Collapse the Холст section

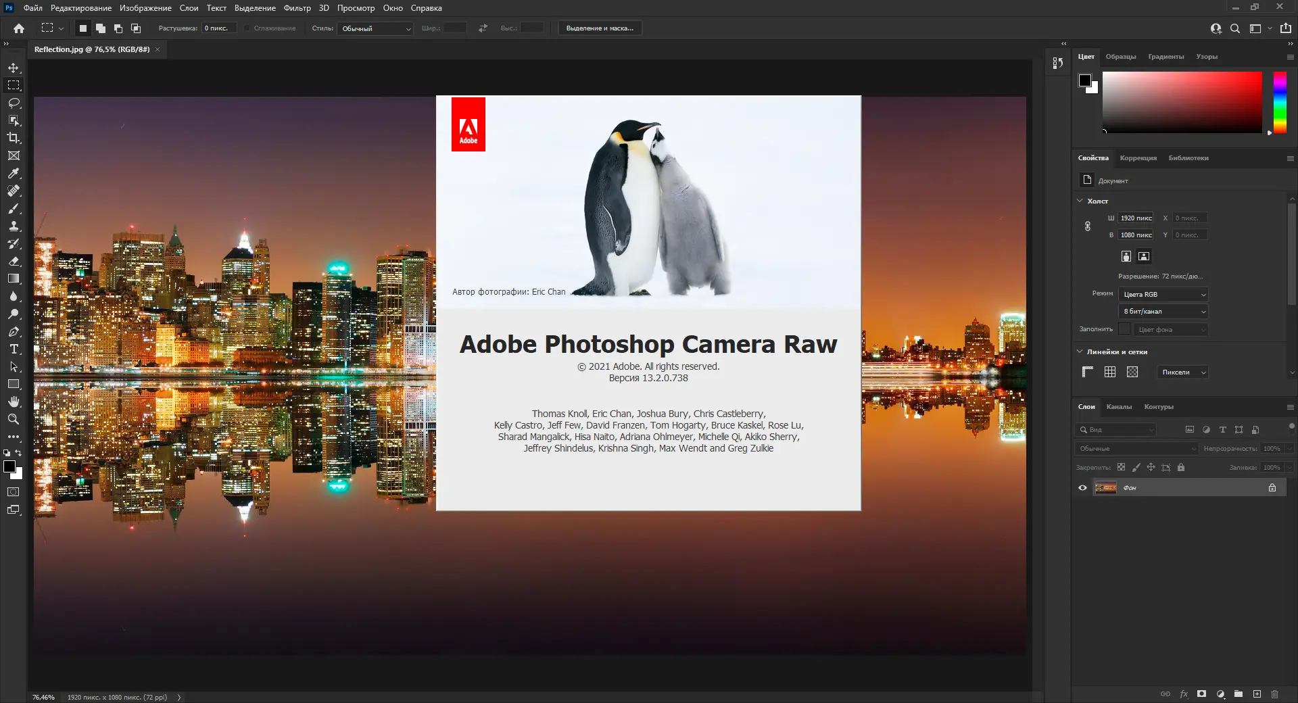(x=1080, y=201)
